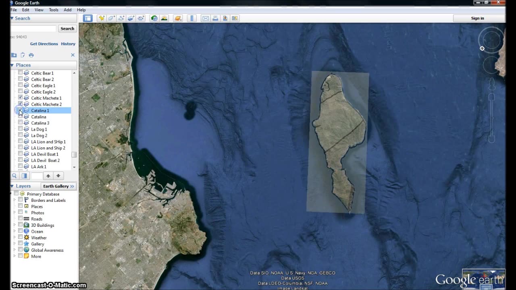Check the Celtic Eagle 1 checkbox
Viewport: 516px width, 290px height.
[20, 85]
